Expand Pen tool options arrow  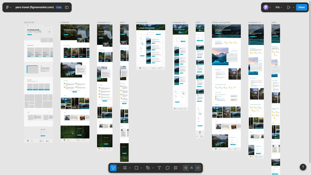point(153,168)
